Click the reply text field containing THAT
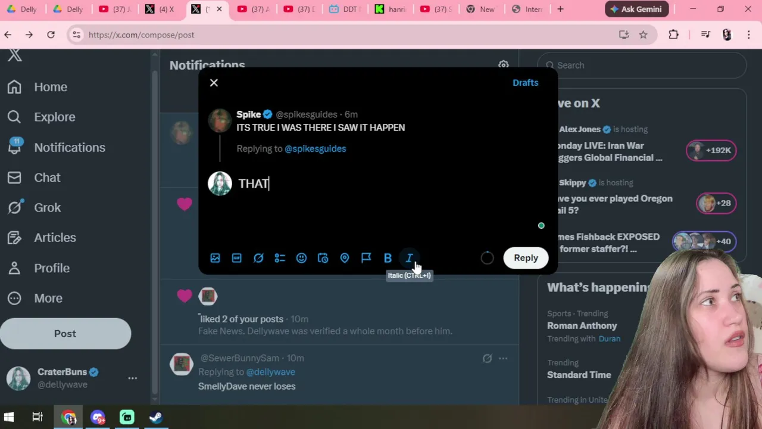This screenshot has width=762, height=429. 381,184
